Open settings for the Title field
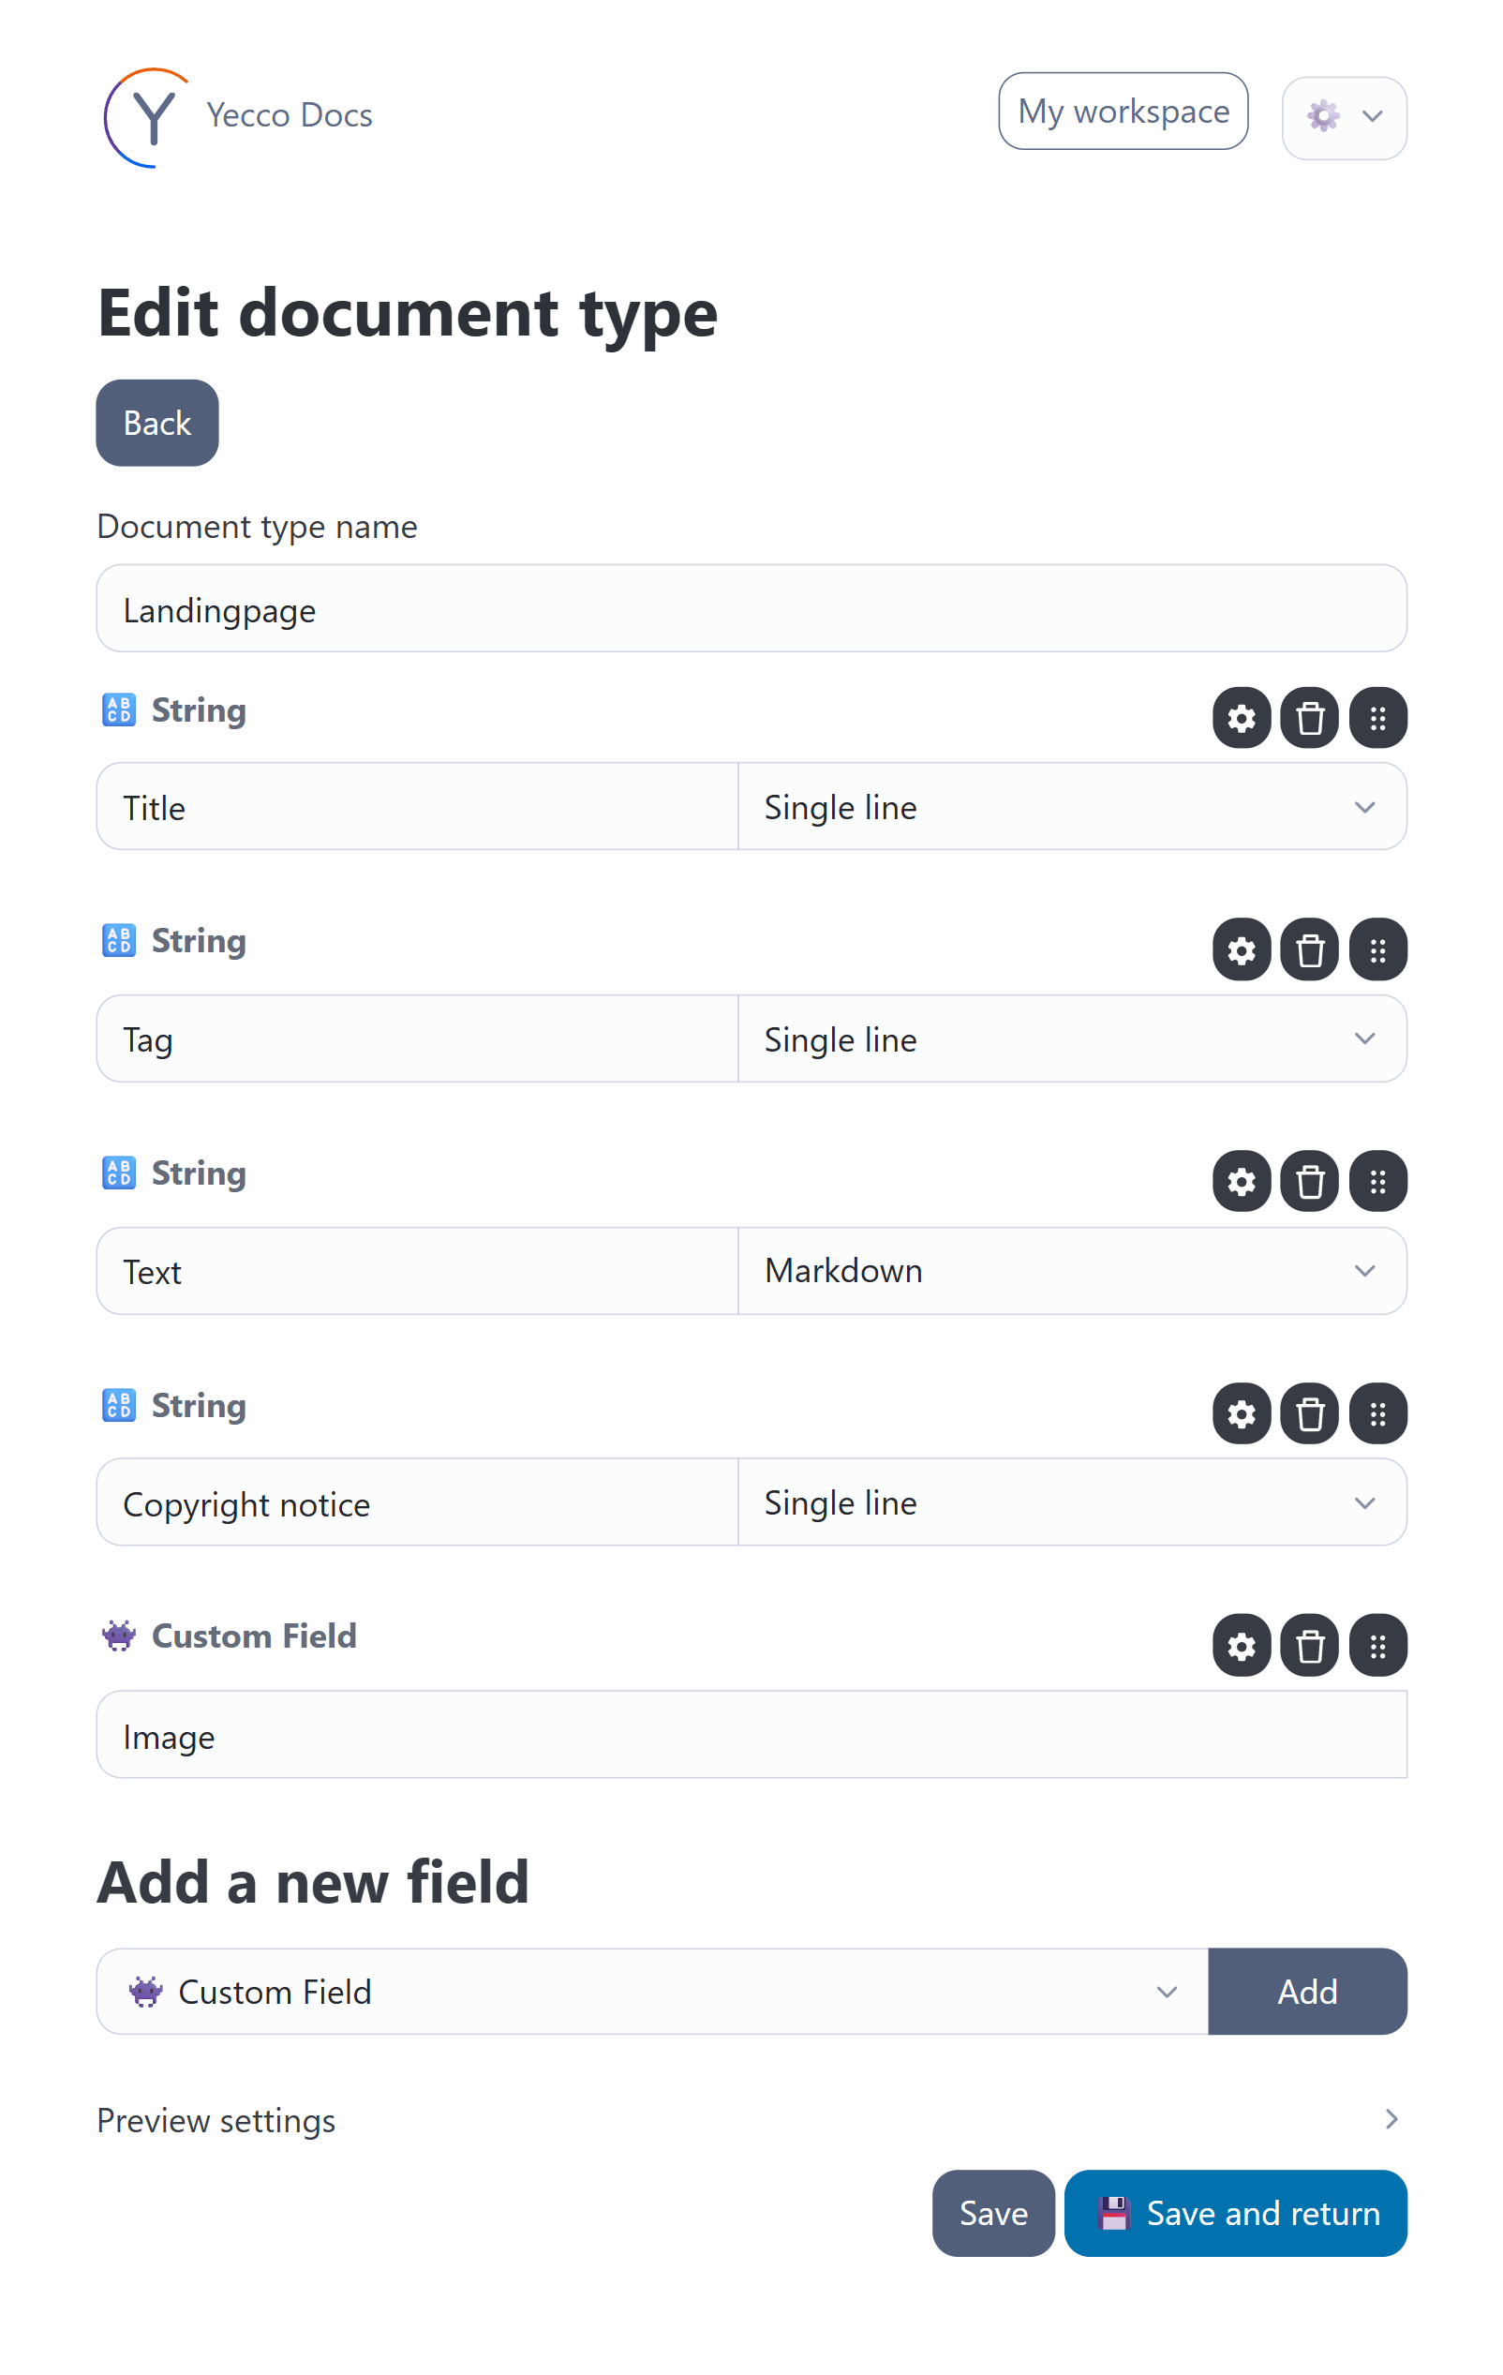 1241,717
